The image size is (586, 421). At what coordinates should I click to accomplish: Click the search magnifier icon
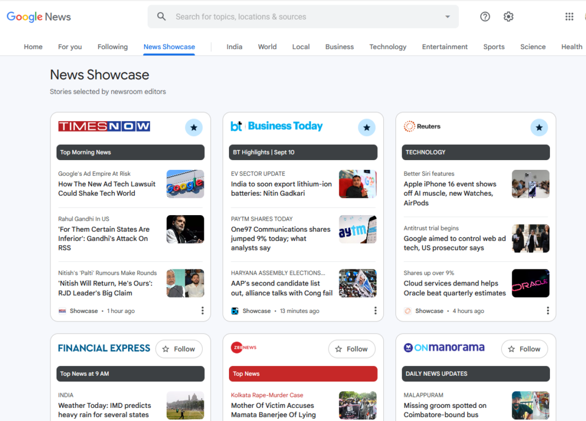(x=161, y=17)
